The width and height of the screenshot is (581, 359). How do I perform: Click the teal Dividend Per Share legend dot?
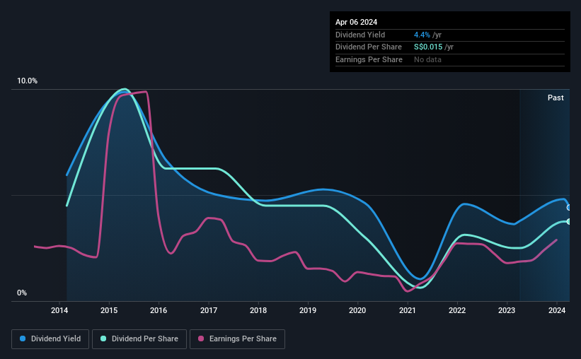coord(103,339)
